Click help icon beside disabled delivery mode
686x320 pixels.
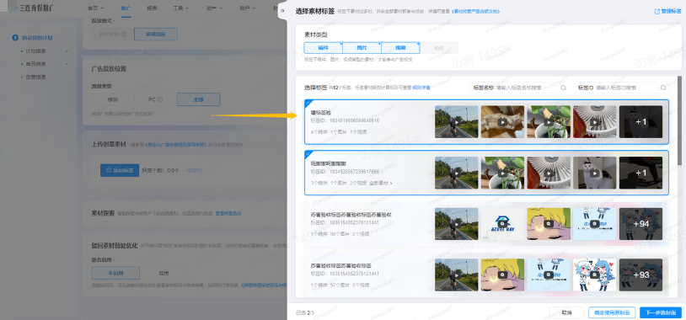124,34
